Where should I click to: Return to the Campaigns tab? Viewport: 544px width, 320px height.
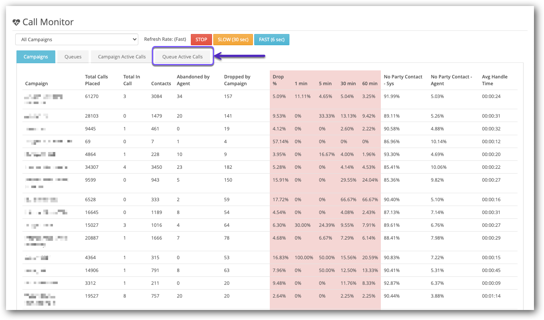point(36,56)
